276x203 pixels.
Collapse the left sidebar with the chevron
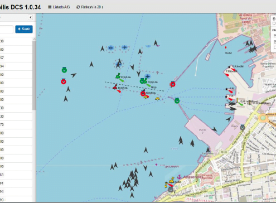pyautogui.click(x=31, y=17)
